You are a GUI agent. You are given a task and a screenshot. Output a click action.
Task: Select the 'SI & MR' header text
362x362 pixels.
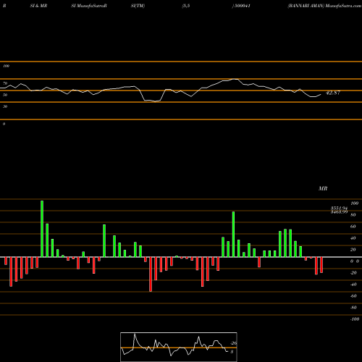(x=38, y=6)
